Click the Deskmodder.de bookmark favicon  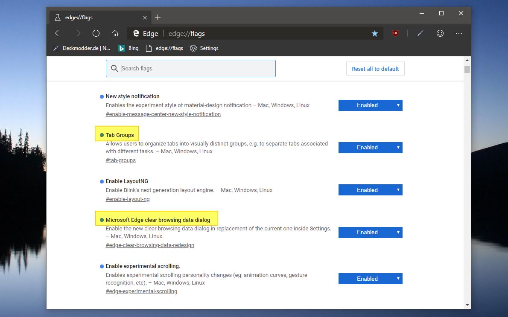56,48
